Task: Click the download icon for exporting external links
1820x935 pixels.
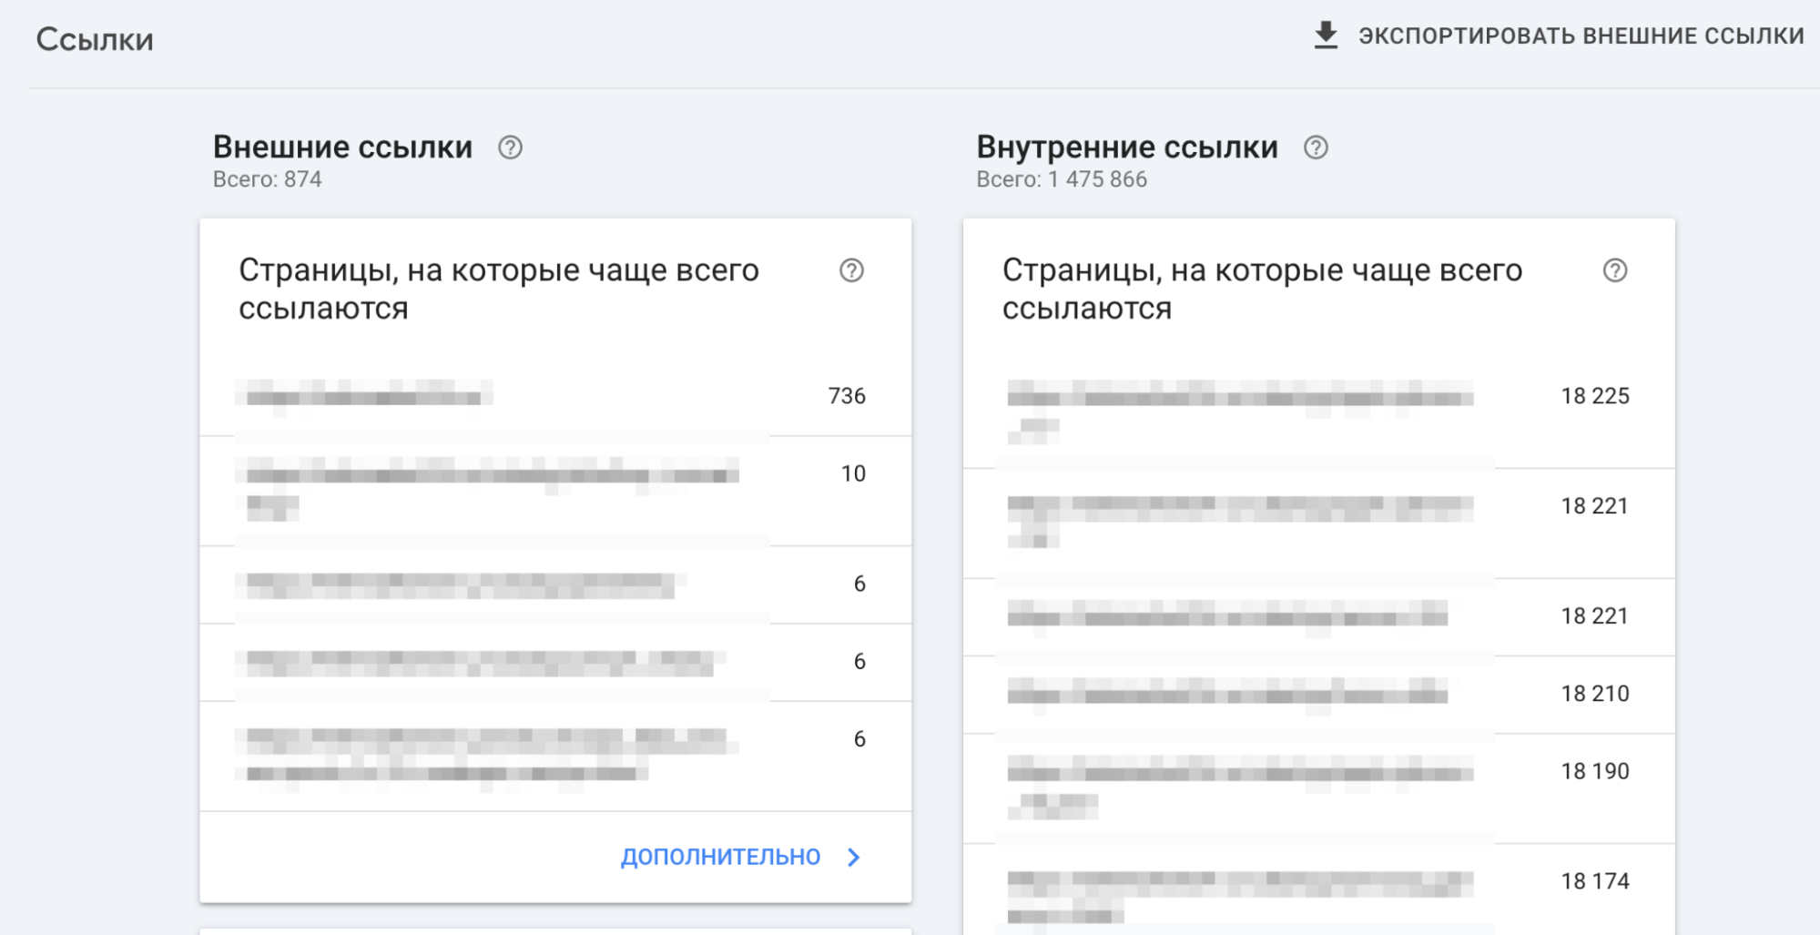Action: click(1326, 36)
